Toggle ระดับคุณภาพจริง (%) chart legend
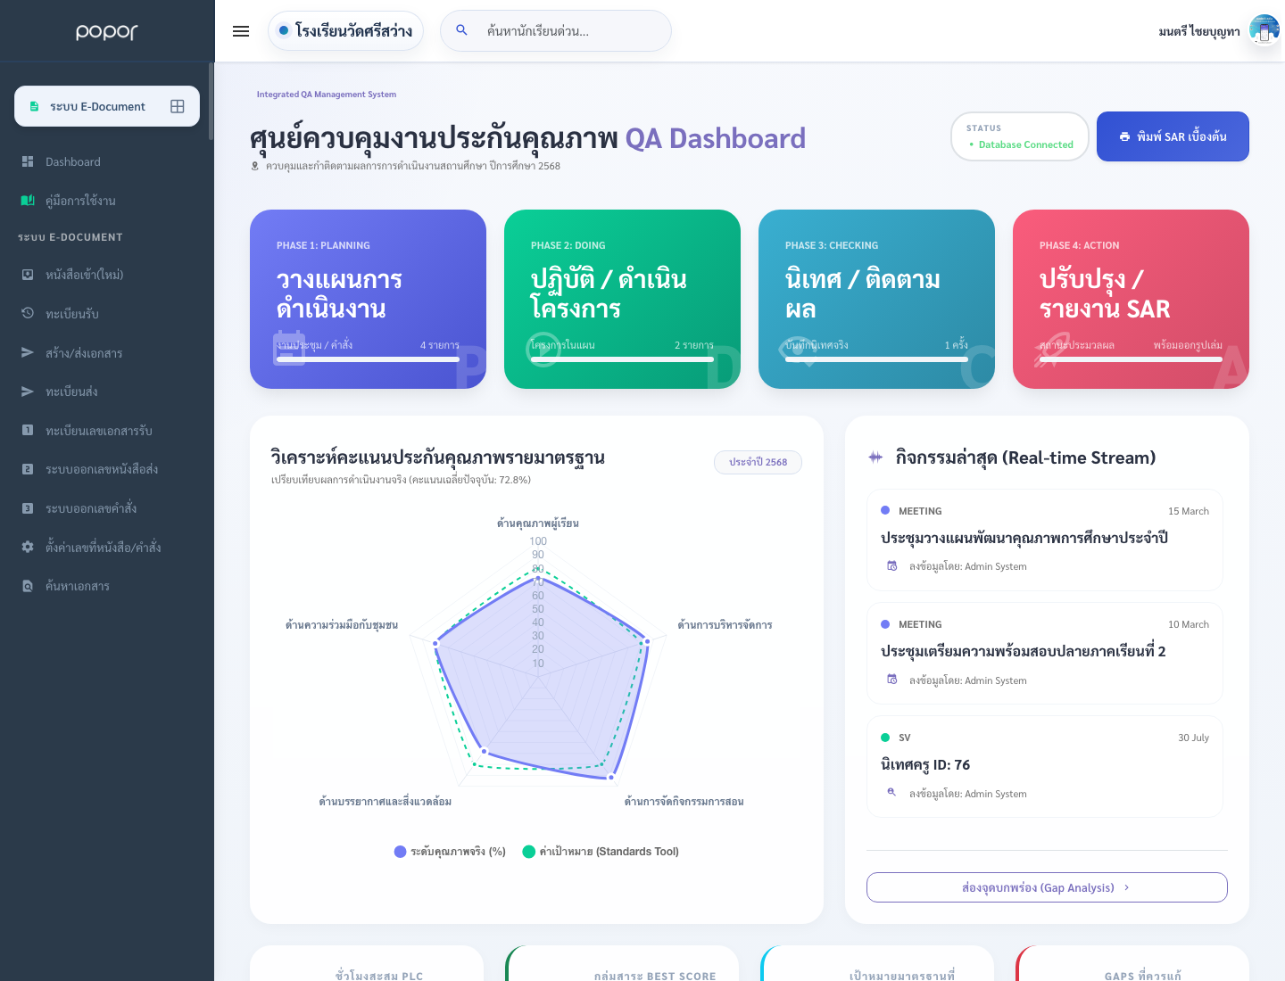 tap(450, 852)
